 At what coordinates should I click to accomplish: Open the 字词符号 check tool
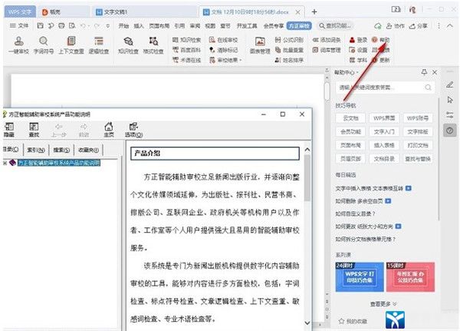[x=44, y=43]
